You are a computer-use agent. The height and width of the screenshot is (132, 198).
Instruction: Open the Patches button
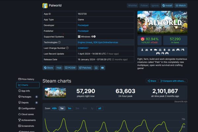[85, 68]
